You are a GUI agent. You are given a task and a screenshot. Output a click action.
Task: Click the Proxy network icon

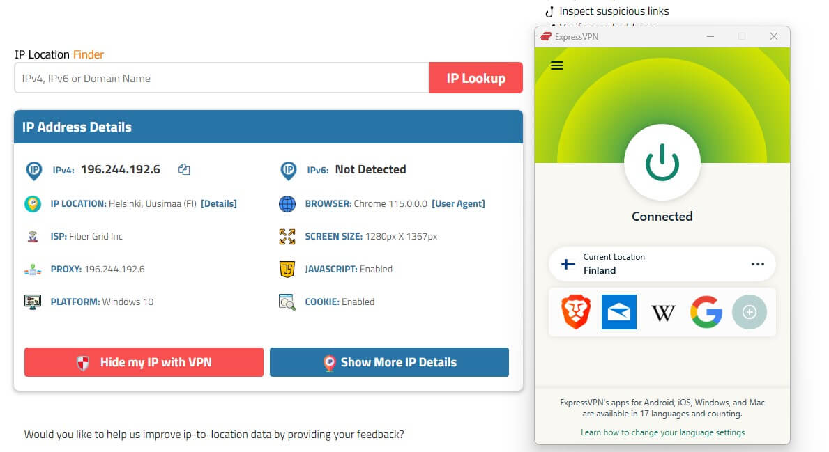pos(33,270)
